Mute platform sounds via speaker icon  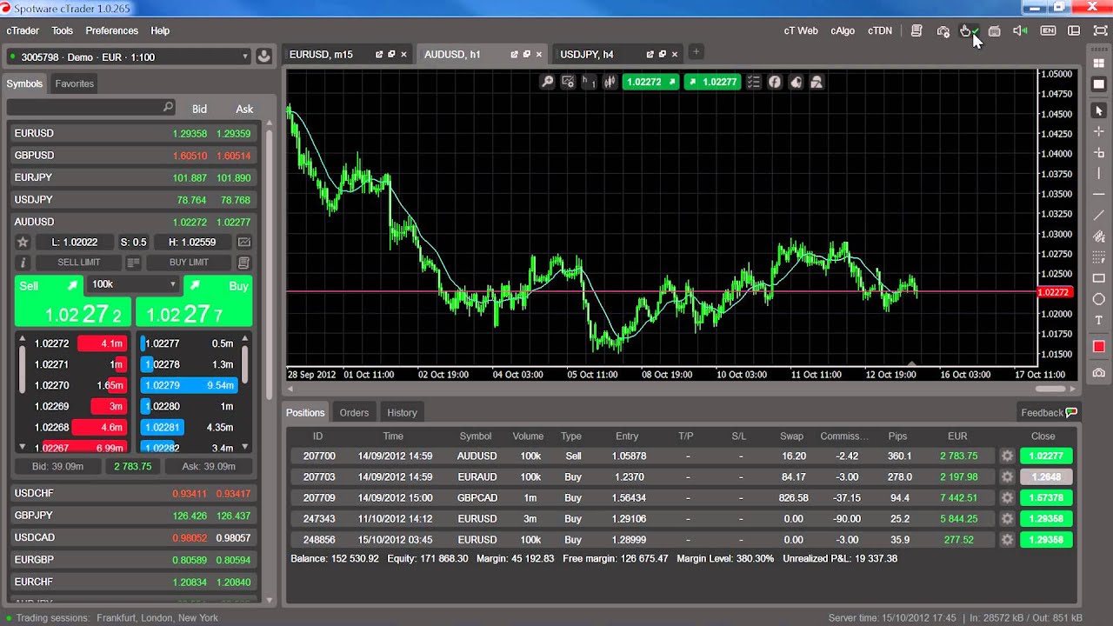(x=1019, y=30)
